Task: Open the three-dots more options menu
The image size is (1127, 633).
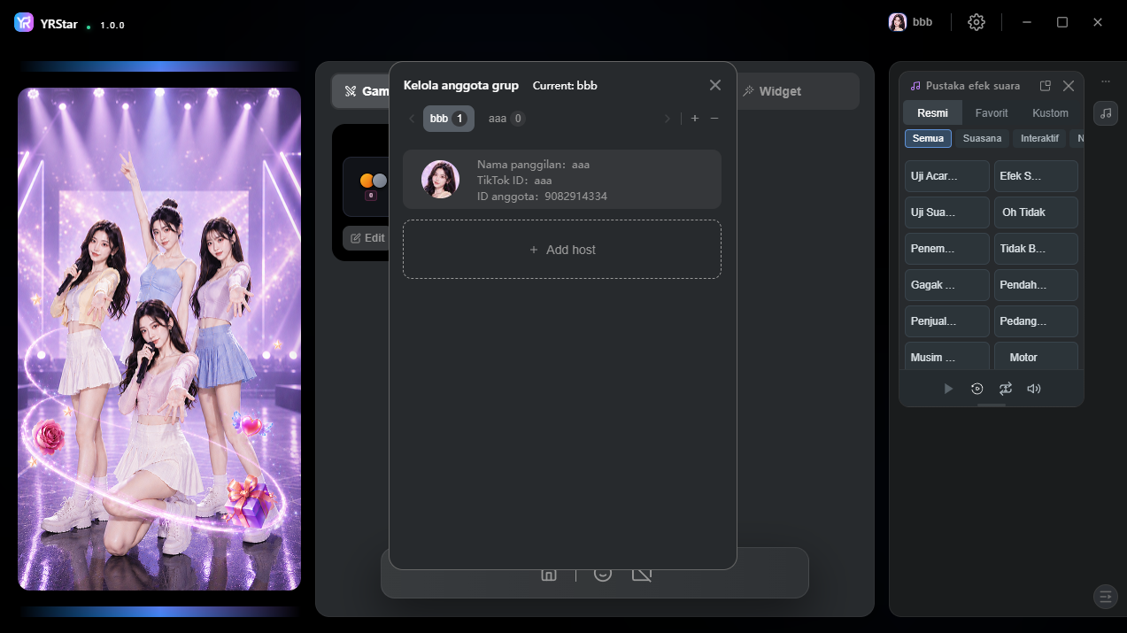Action: pos(1106,81)
